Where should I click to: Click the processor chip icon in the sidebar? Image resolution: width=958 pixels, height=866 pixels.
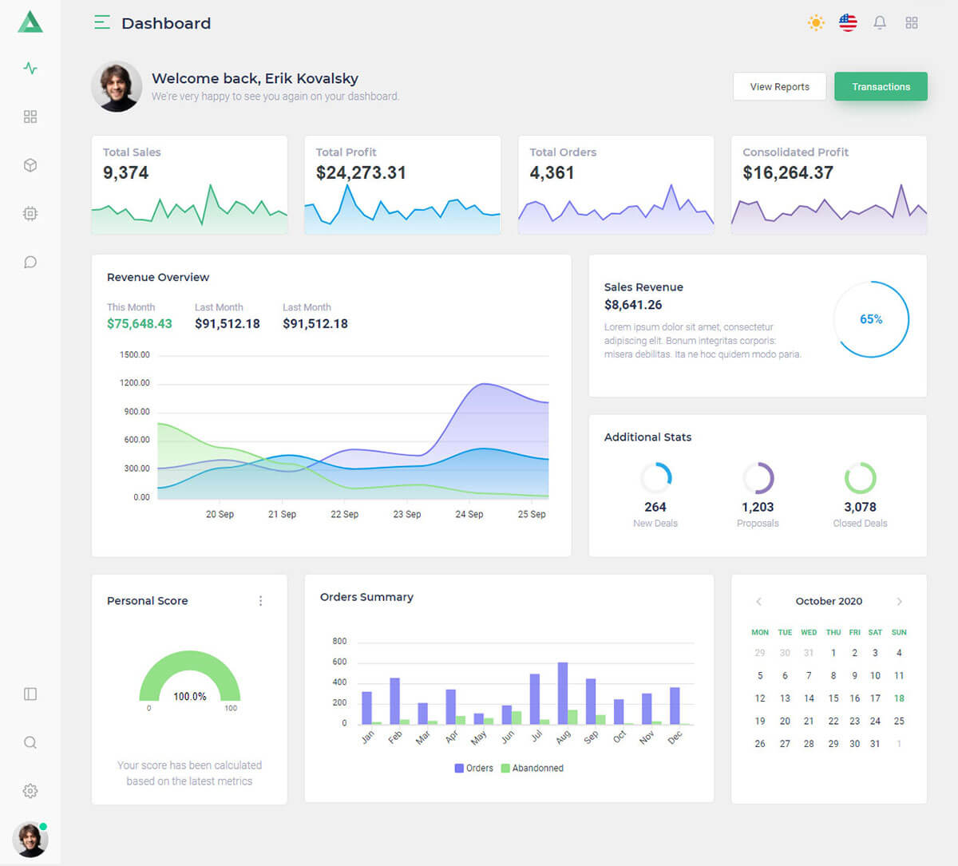(30, 214)
